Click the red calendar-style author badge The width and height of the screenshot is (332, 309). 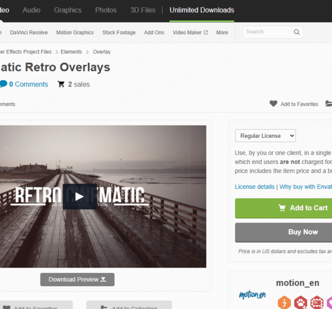(x=317, y=302)
